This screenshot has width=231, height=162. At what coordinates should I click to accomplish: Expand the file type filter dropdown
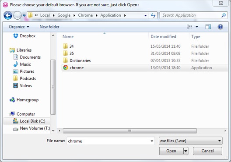[191, 141]
